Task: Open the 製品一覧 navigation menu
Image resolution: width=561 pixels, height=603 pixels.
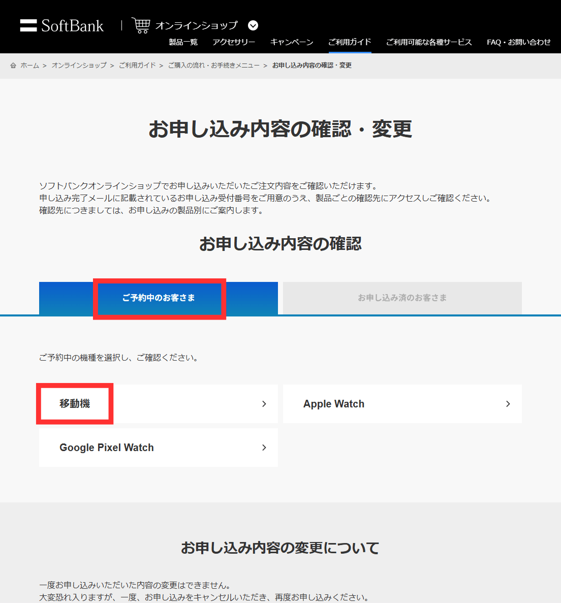Action: click(183, 43)
